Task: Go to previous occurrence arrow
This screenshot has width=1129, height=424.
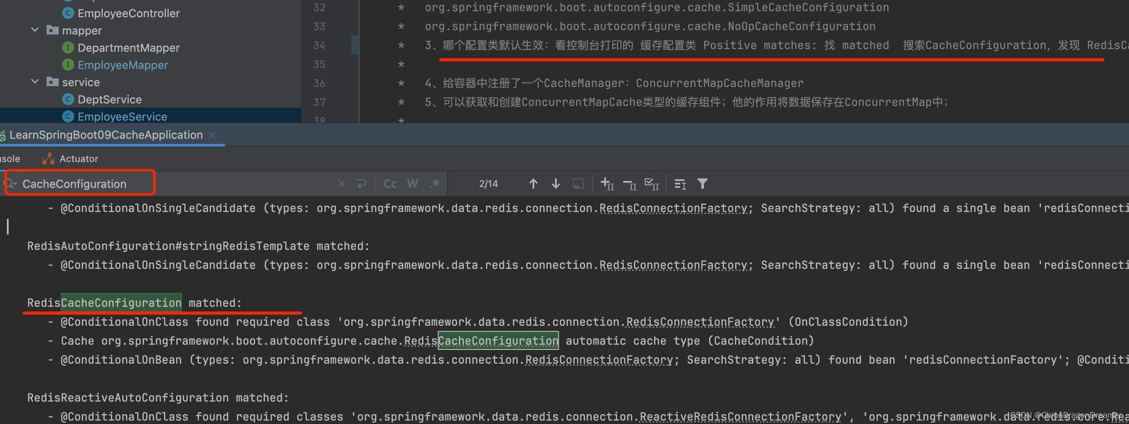Action: click(x=533, y=184)
